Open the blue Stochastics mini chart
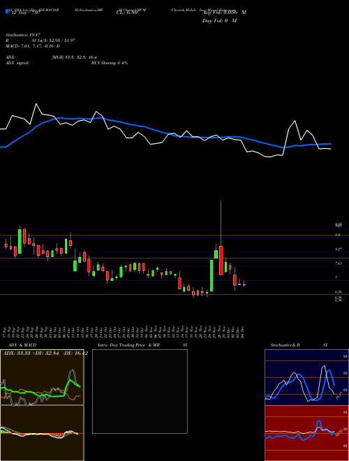This screenshot has height=461, width=349. coord(306,377)
